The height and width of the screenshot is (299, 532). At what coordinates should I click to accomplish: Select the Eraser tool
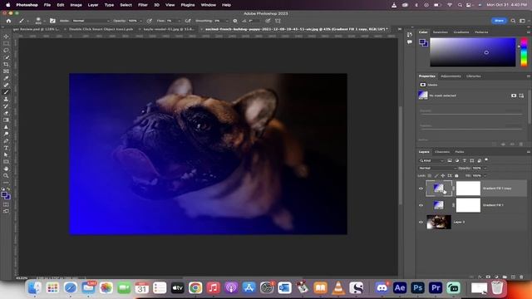[x=6, y=113]
